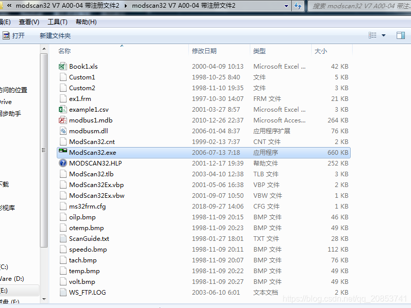The image size is (411, 308).
Task: Click the ModScan32Ex.vbw file icon
Action: point(62,195)
